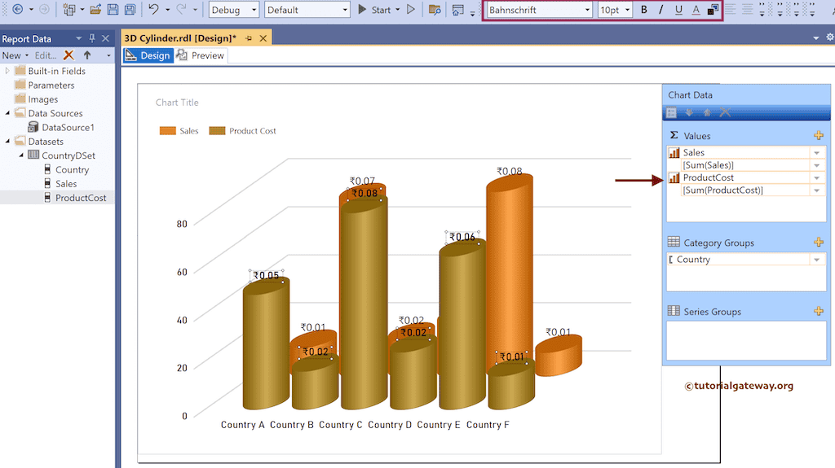Open the Debug configuration dropdown
This screenshot has height=468, width=835.
click(254, 10)
